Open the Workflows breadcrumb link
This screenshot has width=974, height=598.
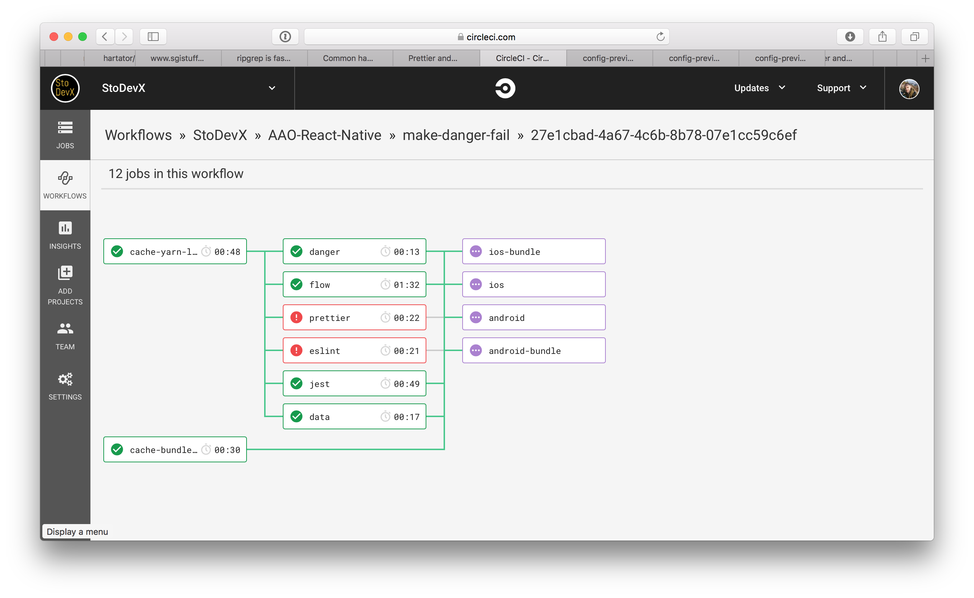(138, 135)
